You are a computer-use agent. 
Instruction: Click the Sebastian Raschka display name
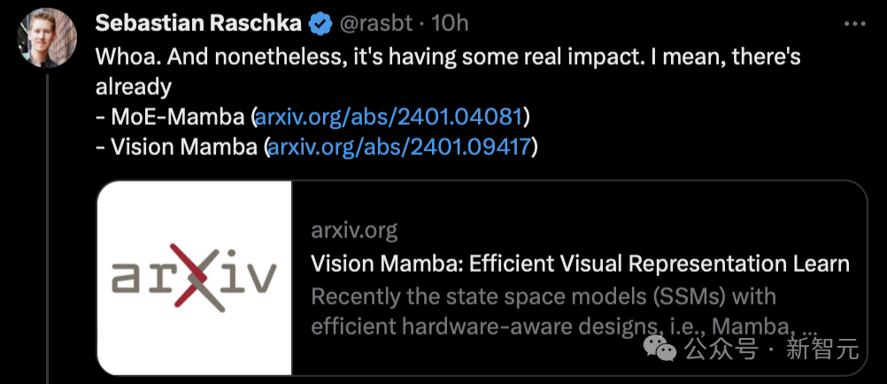(198, 24)
